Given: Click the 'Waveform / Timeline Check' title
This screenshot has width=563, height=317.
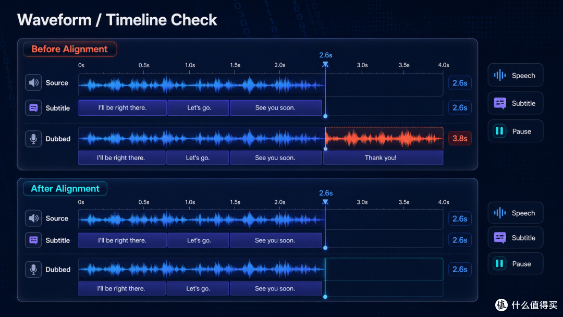Looking at the screenshot, I should pyautogui.click(x=117, y=20).
